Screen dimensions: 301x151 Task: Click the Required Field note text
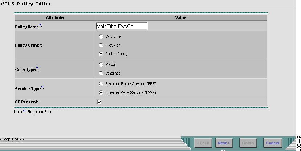33,112
